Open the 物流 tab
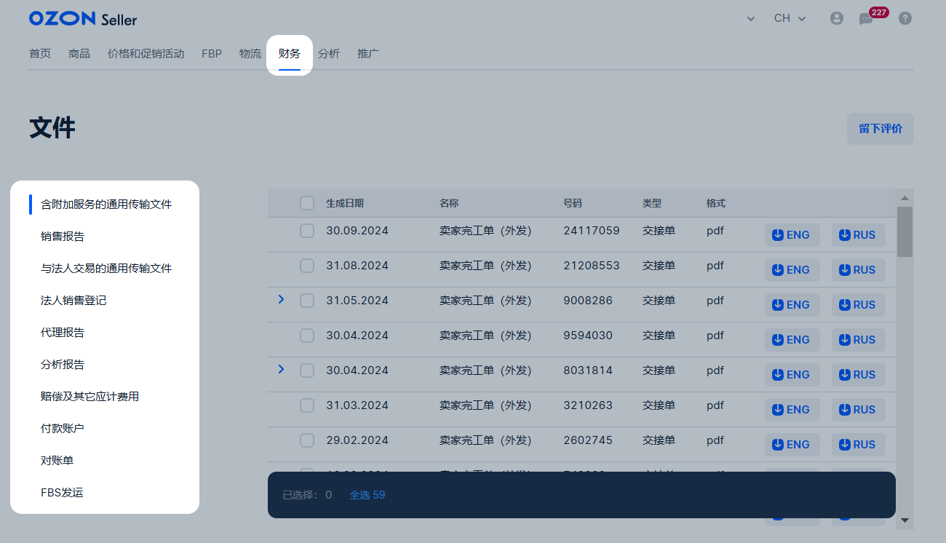The width and height of the screenshot is (946, 543). (x=250, y=54)
